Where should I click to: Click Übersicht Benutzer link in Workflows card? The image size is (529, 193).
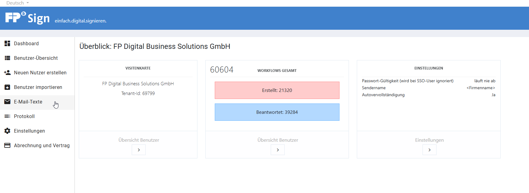click(278, 140)
